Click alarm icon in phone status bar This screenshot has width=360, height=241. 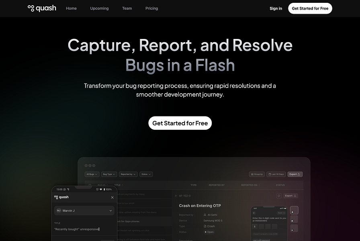tap(97, 189)
